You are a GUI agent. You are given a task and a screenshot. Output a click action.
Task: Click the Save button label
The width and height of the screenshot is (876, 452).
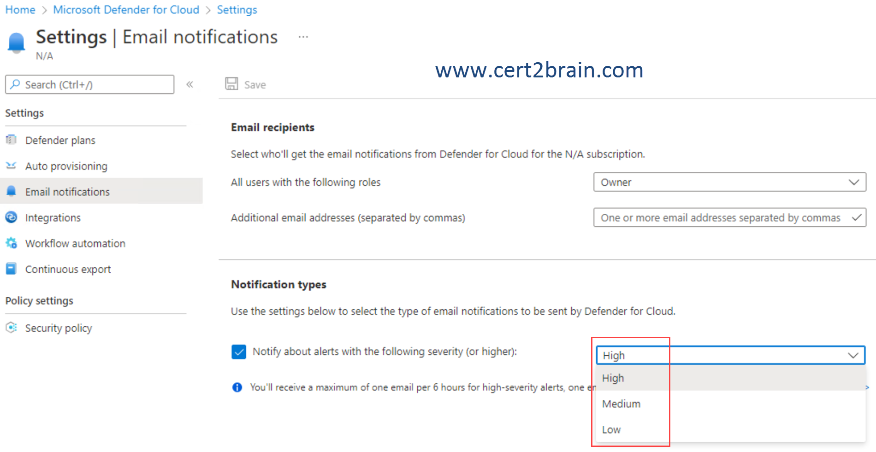(255, 85)
